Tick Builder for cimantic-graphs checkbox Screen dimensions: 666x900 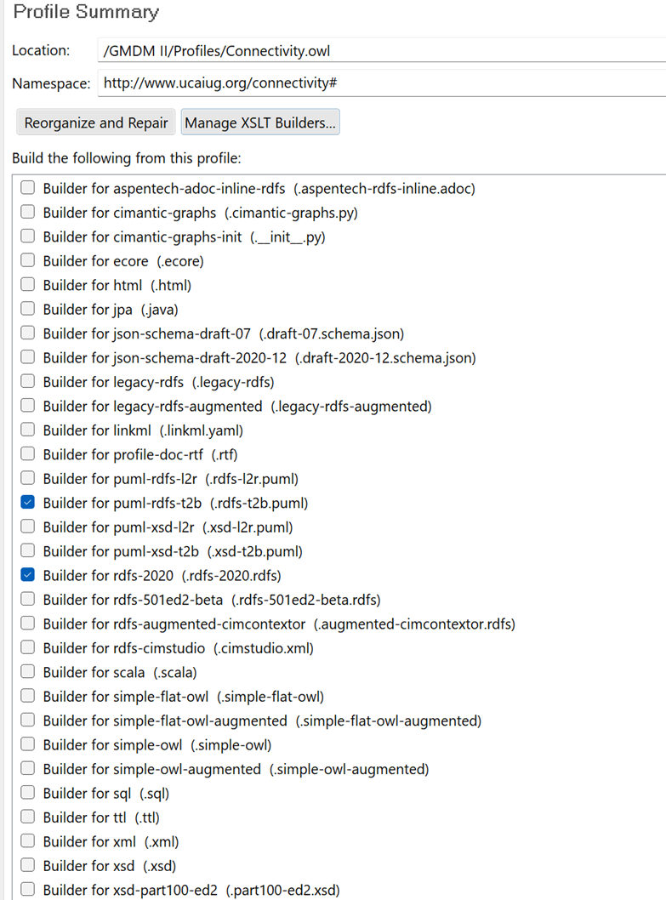[28, 213]
